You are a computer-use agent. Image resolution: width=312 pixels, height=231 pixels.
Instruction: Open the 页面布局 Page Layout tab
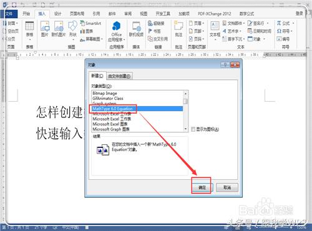tap(77, 14)
